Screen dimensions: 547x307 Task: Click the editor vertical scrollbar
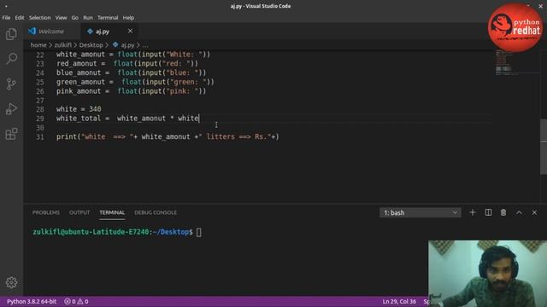click(x=544, y=146)
